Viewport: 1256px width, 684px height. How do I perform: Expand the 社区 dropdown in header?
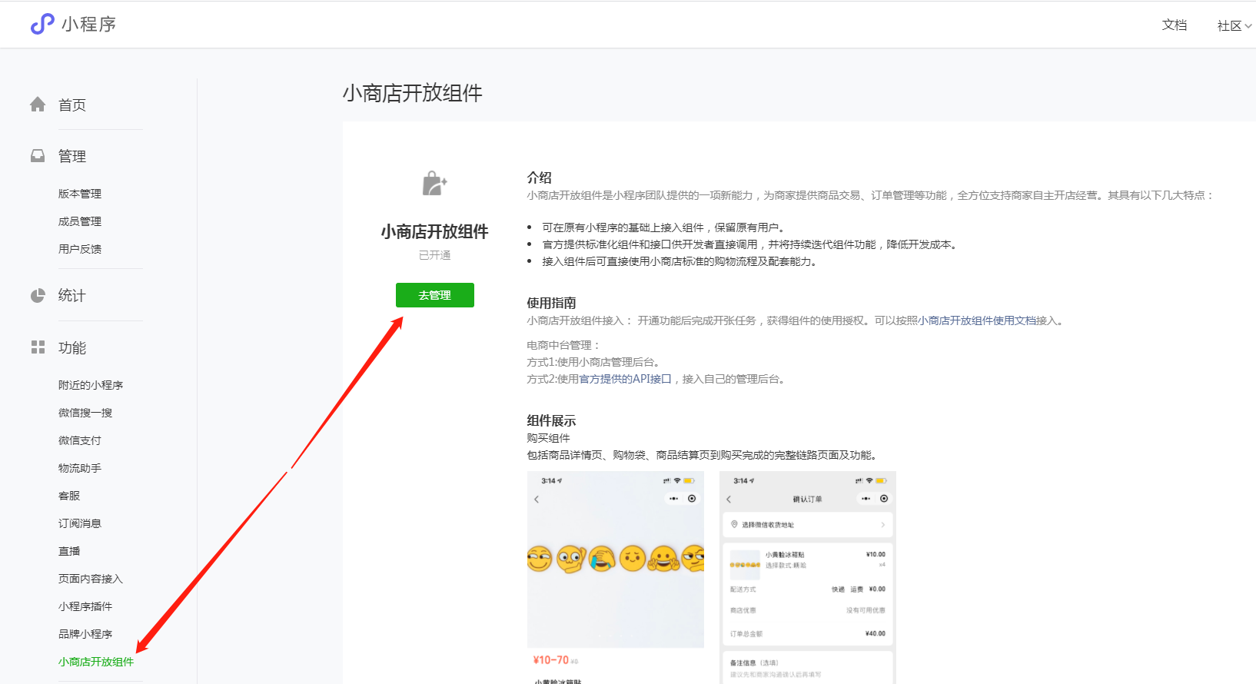1234,26
